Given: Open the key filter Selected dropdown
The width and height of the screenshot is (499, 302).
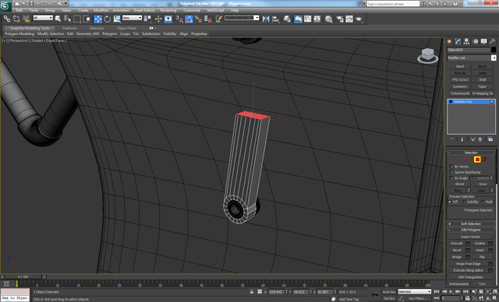Looking at the screenshot, I should (414, 292).
